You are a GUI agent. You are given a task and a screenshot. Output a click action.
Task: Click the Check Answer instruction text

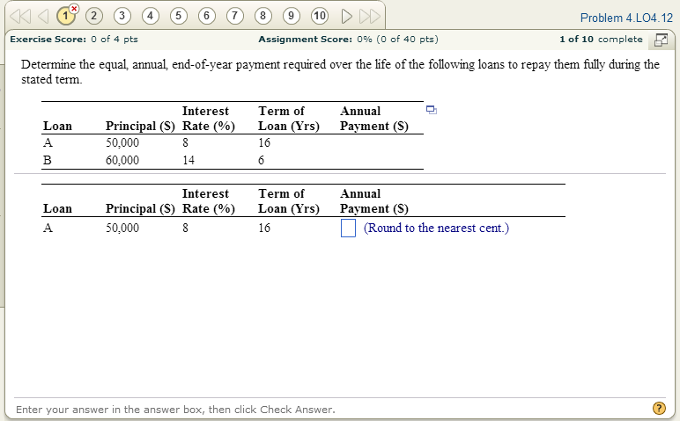(x=175, y=410)
